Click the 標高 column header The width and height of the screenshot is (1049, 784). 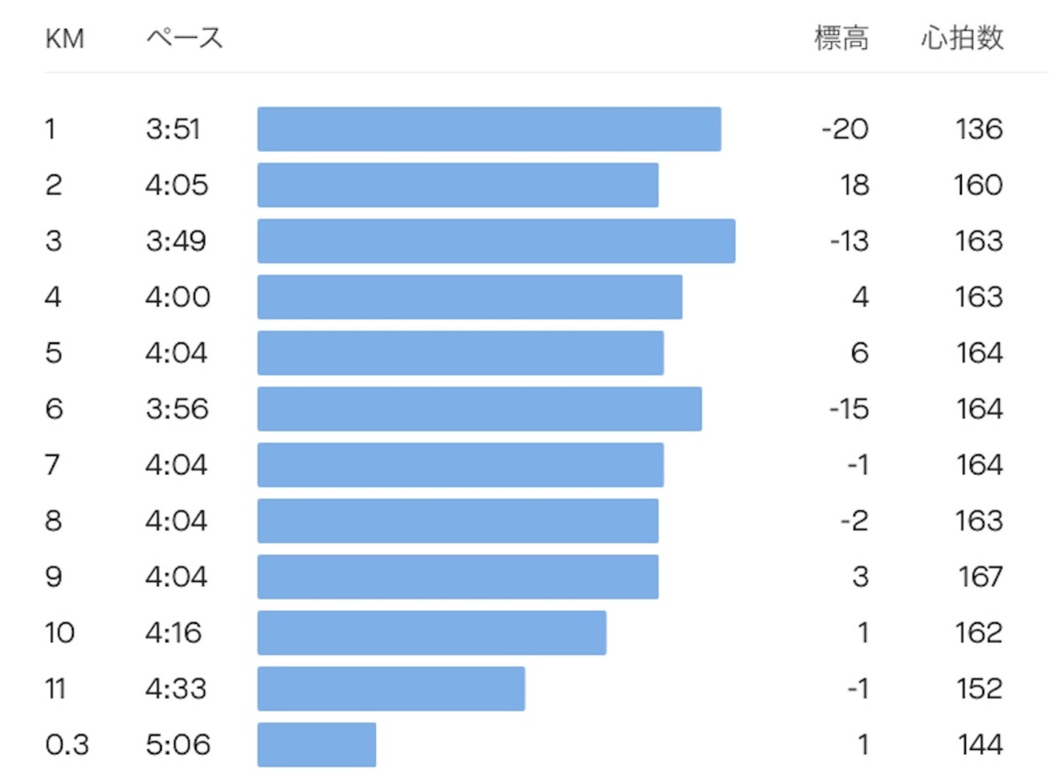841,38
